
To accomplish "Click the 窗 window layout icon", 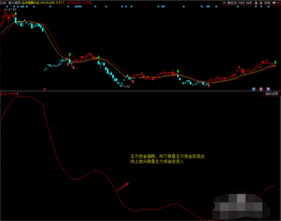I will (261, 3).
